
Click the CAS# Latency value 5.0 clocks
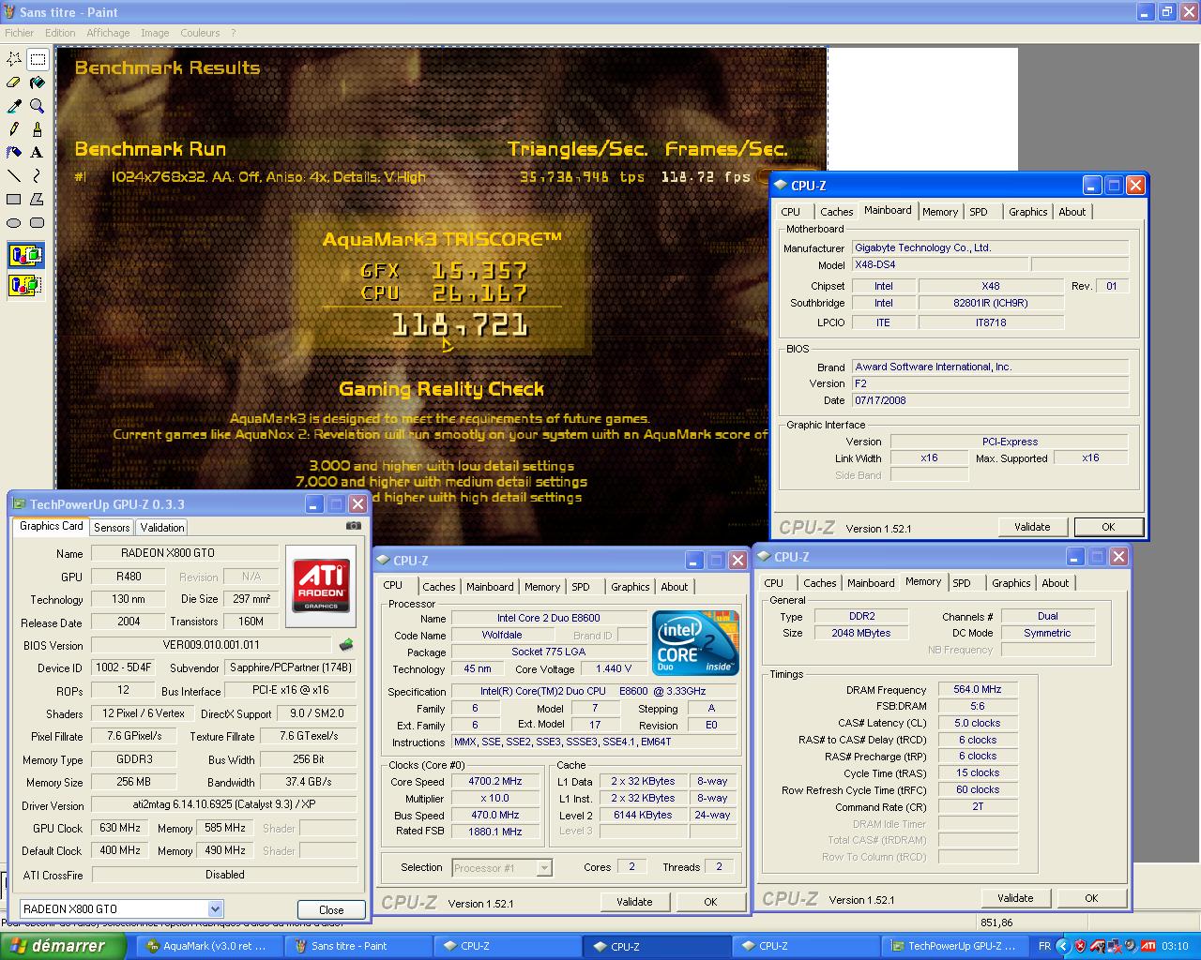pos(978,724)
